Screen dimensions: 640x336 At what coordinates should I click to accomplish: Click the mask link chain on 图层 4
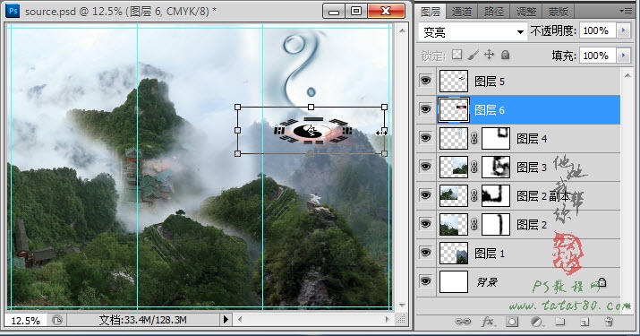(x=474, y=139)
